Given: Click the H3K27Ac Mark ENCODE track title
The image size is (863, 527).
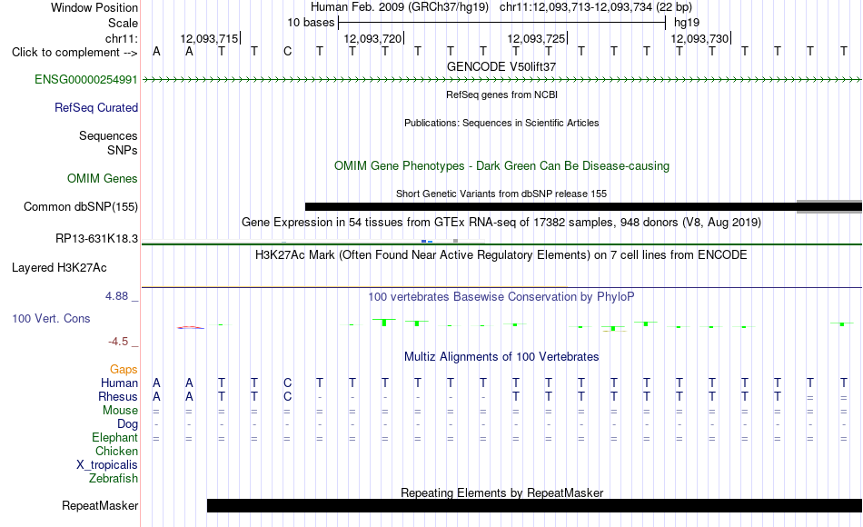Looking at the screenshot, I should coord(501,255).
